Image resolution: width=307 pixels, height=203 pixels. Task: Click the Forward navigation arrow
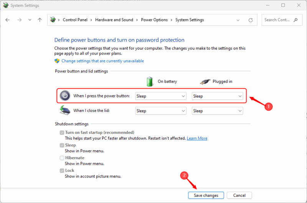pyautogui.click(x=20, y=20)
